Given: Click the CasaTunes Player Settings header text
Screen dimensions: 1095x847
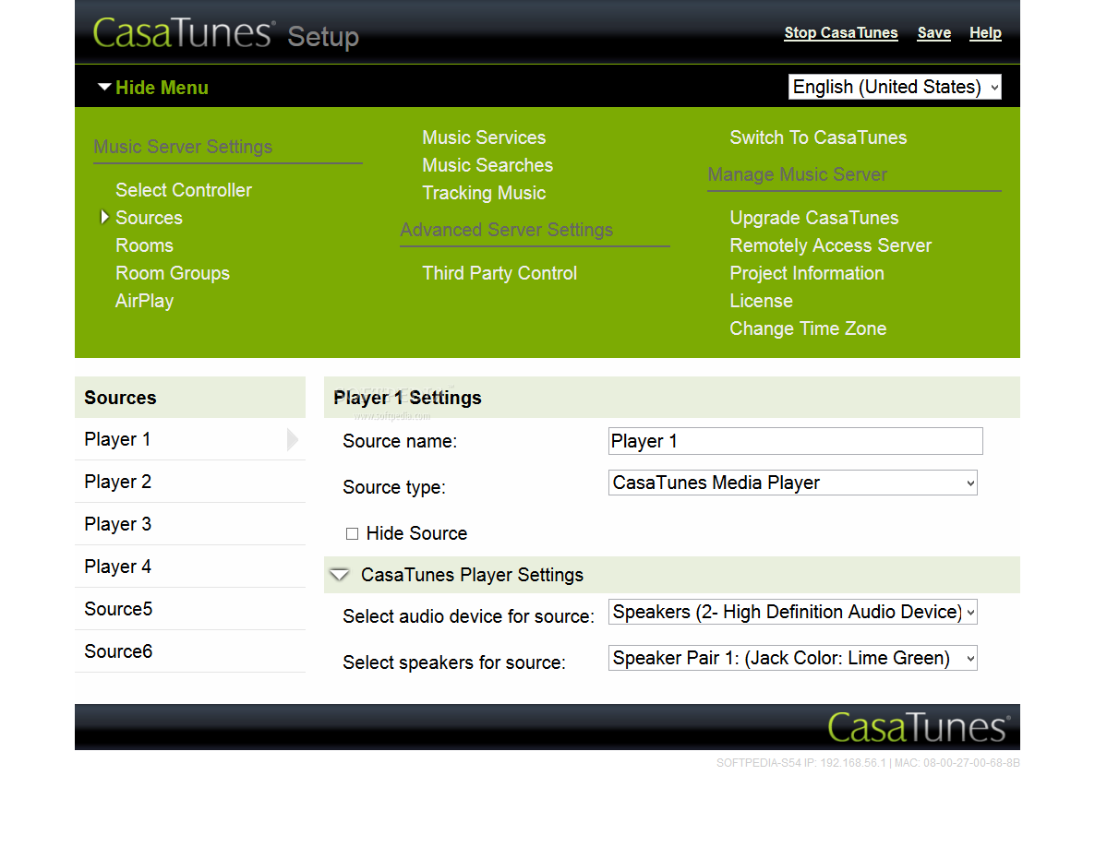Looking at the screenshot, I should (472, 575).
